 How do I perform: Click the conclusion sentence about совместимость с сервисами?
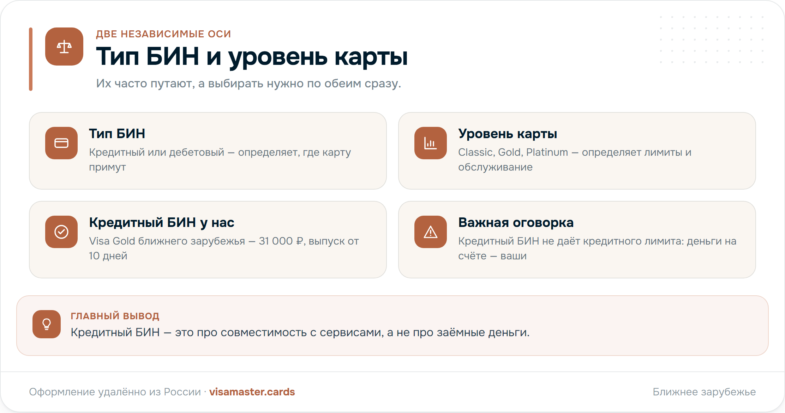300,332
